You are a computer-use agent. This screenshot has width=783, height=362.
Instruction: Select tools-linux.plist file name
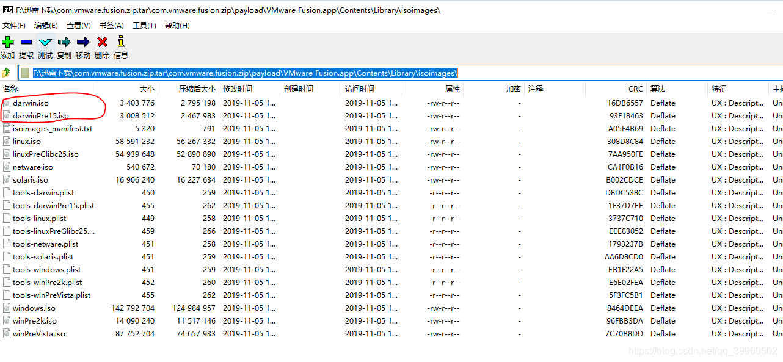coord(39,218)
